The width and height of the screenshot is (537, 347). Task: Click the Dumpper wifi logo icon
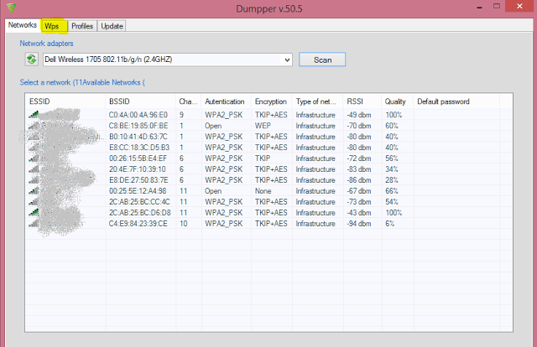(11, 8)
